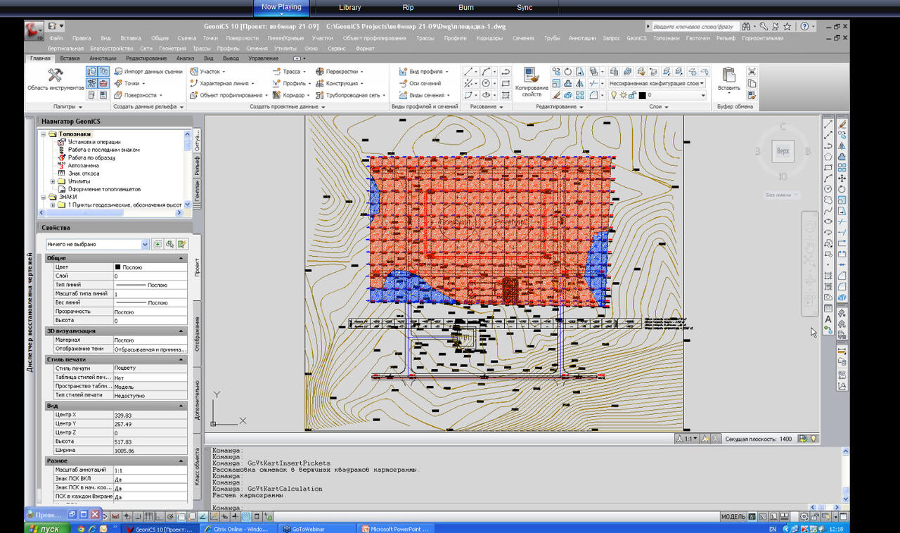Screen dimensions: 900x533
Task: Switch to the Вставка ribbon tab
Action: 70,58
